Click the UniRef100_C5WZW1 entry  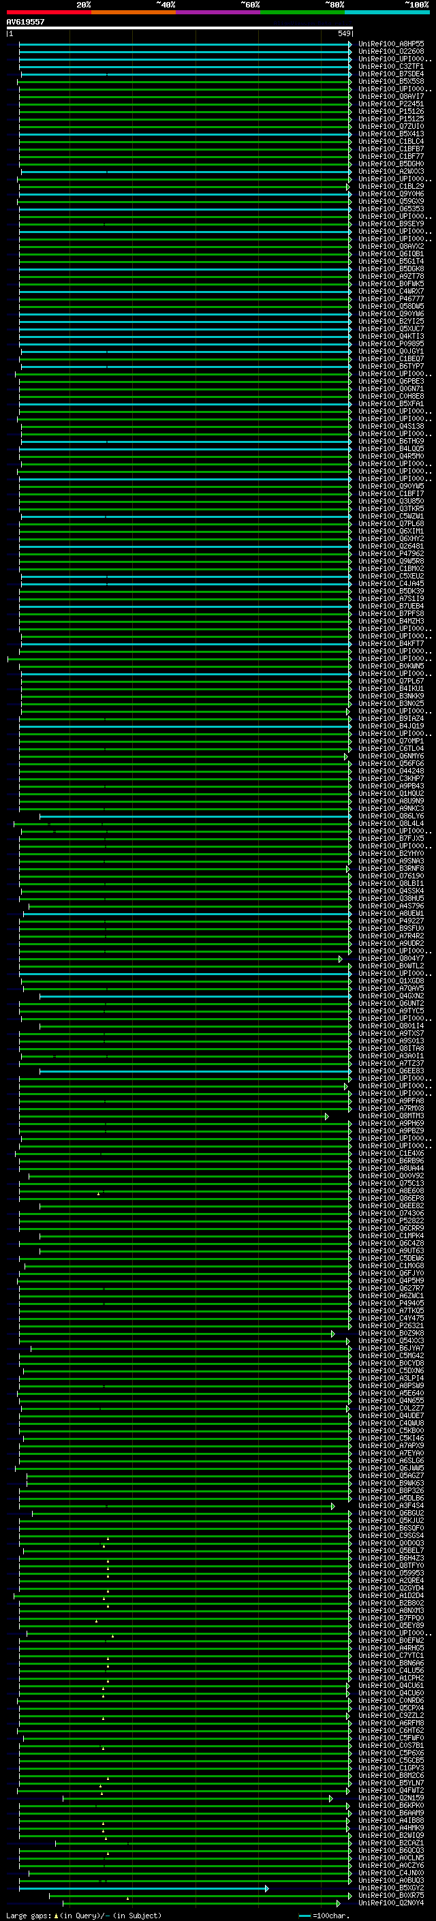click(x=391, y=516)
